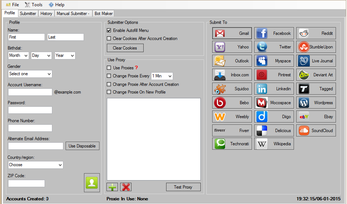Pick the Weebly button
The width and height of the screenshot is (347, 204).
click(x=232, y=117)
